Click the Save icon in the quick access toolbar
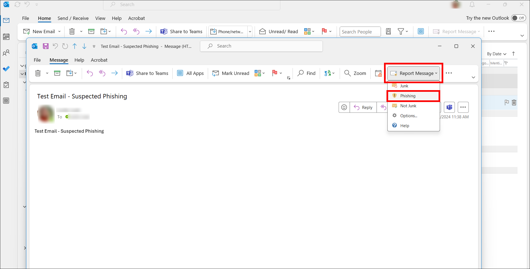The image size is (530, 269). 45,46
